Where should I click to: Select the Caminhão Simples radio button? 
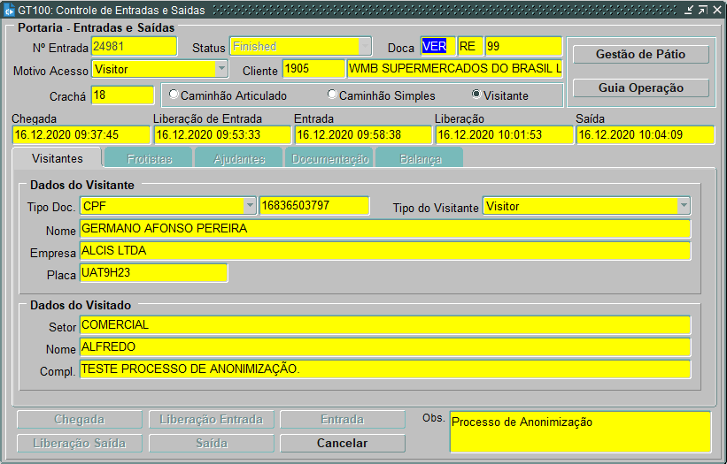click(x=332, y=95)
